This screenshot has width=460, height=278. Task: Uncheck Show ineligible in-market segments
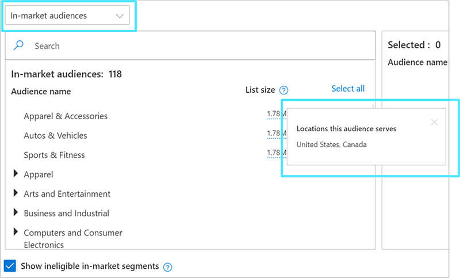coord(10,266)
